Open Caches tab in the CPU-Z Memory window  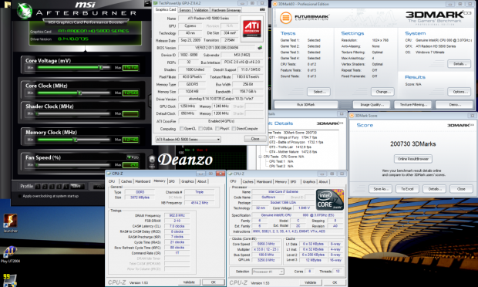click(x=126, y=181)
